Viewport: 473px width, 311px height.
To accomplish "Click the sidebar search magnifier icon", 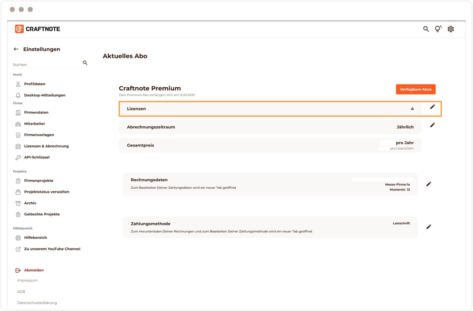I will point(85,63).
